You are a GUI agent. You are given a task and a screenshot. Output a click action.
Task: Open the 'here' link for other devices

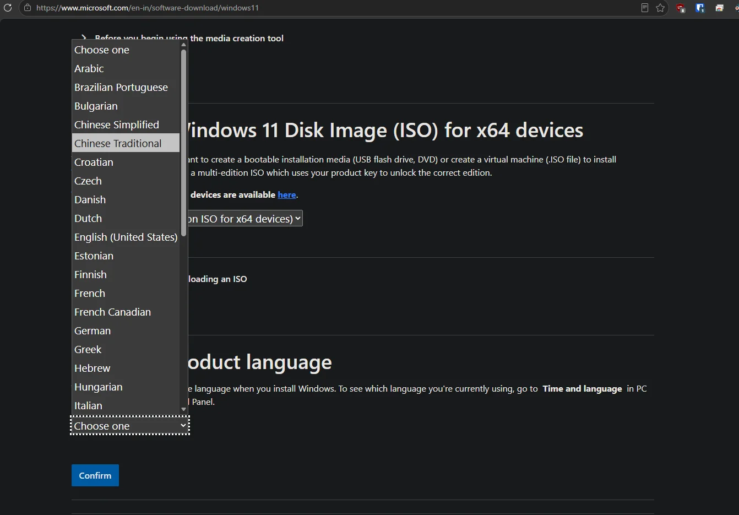pyautogui.click(x=287, y=195)
